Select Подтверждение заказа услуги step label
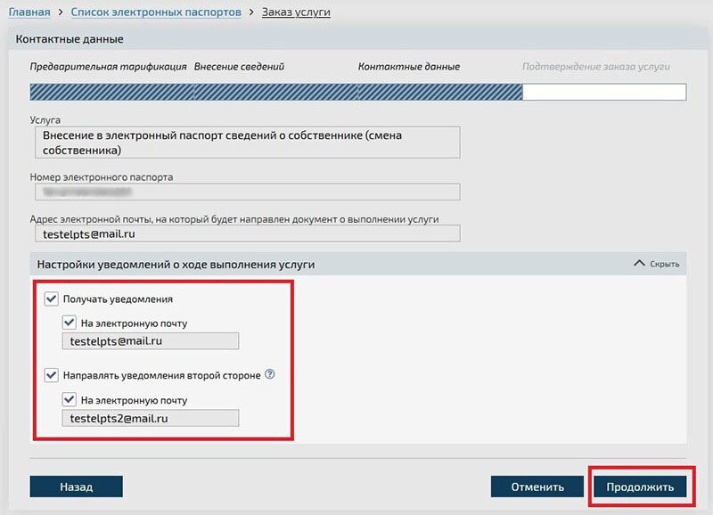The image size is (713, 515). pos(595,66)
